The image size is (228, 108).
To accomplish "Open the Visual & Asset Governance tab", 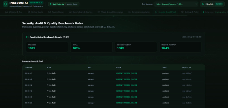I will 110,12.
